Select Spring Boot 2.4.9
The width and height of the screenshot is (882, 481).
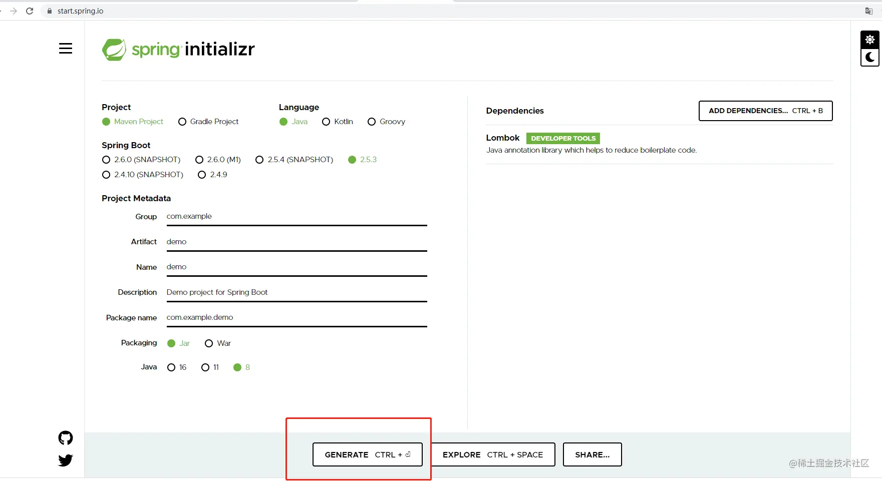coord(212,175)
